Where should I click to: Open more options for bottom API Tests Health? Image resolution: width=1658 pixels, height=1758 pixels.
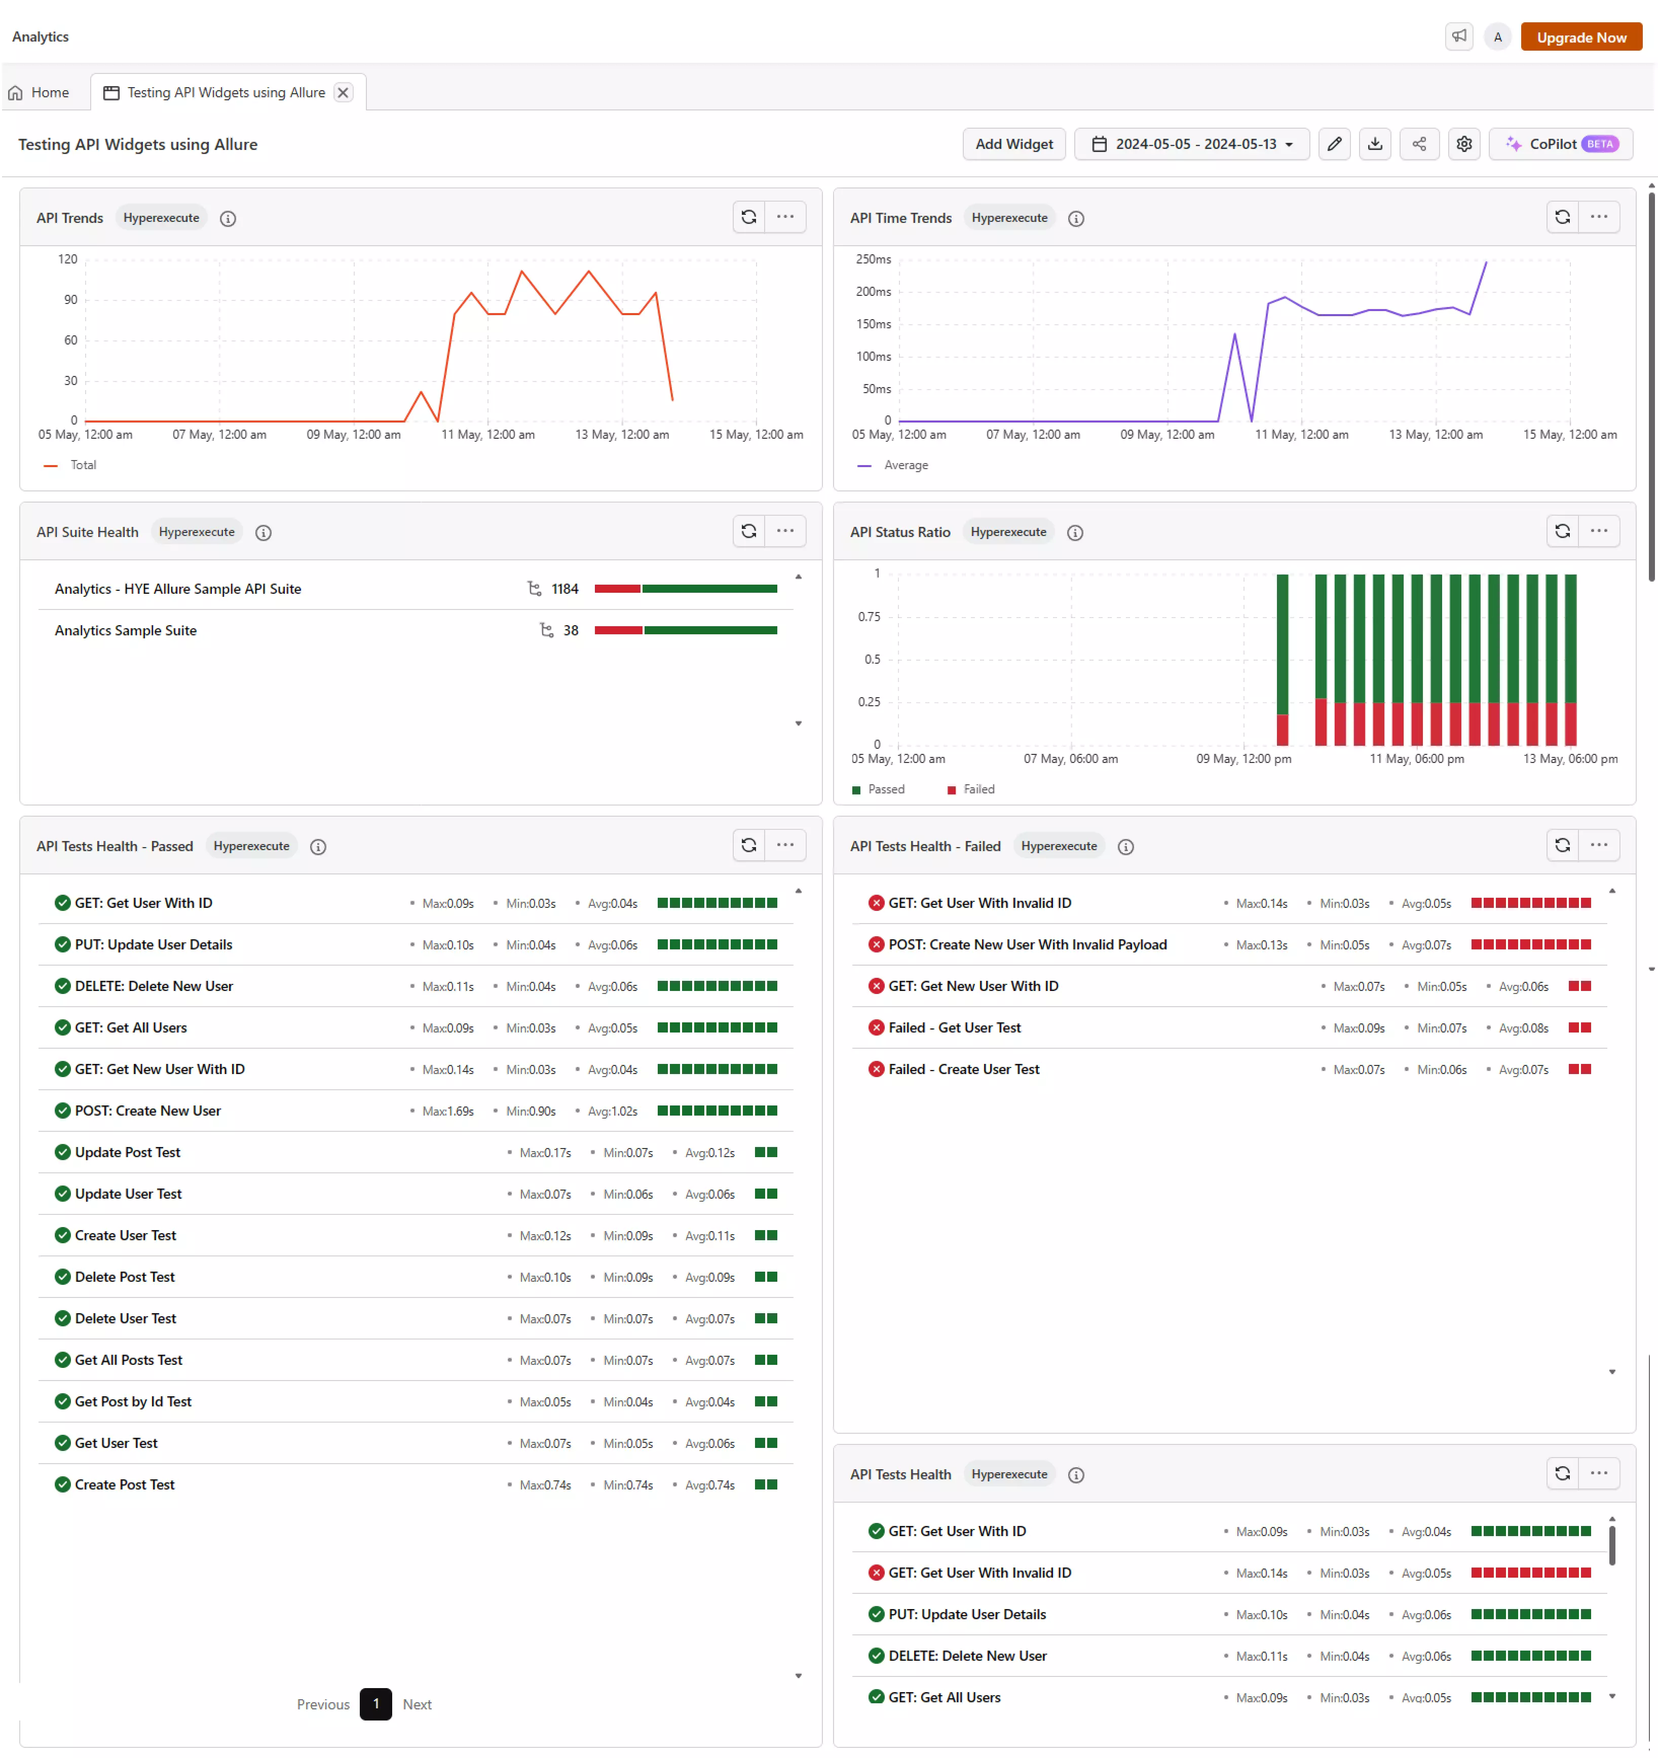point(1598,1472)
